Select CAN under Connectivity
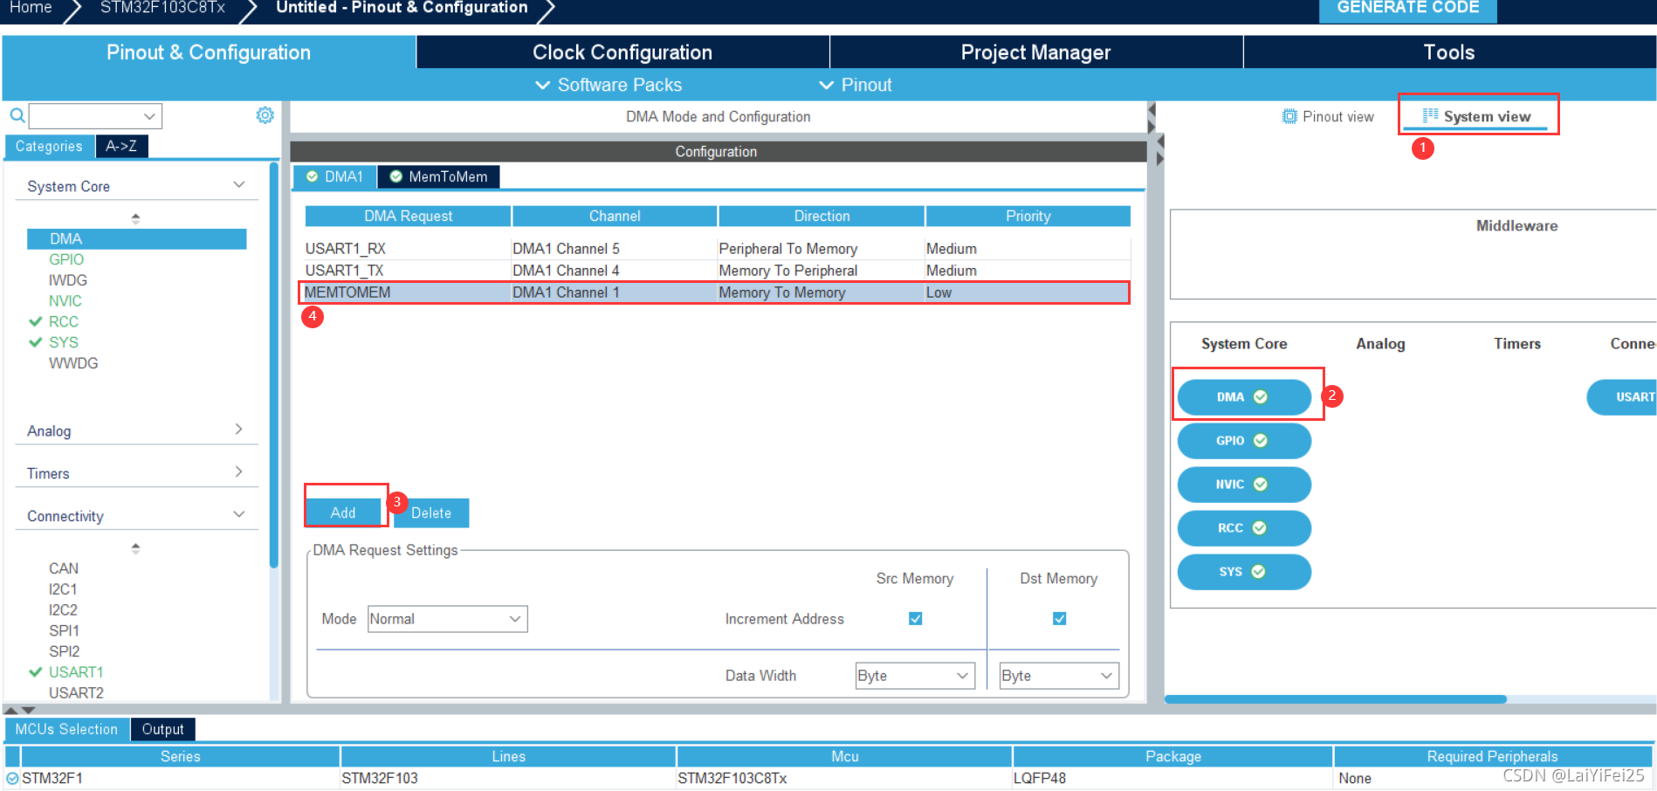The width and height of the screenshot is (1657, 791). (x=64, y=568)
